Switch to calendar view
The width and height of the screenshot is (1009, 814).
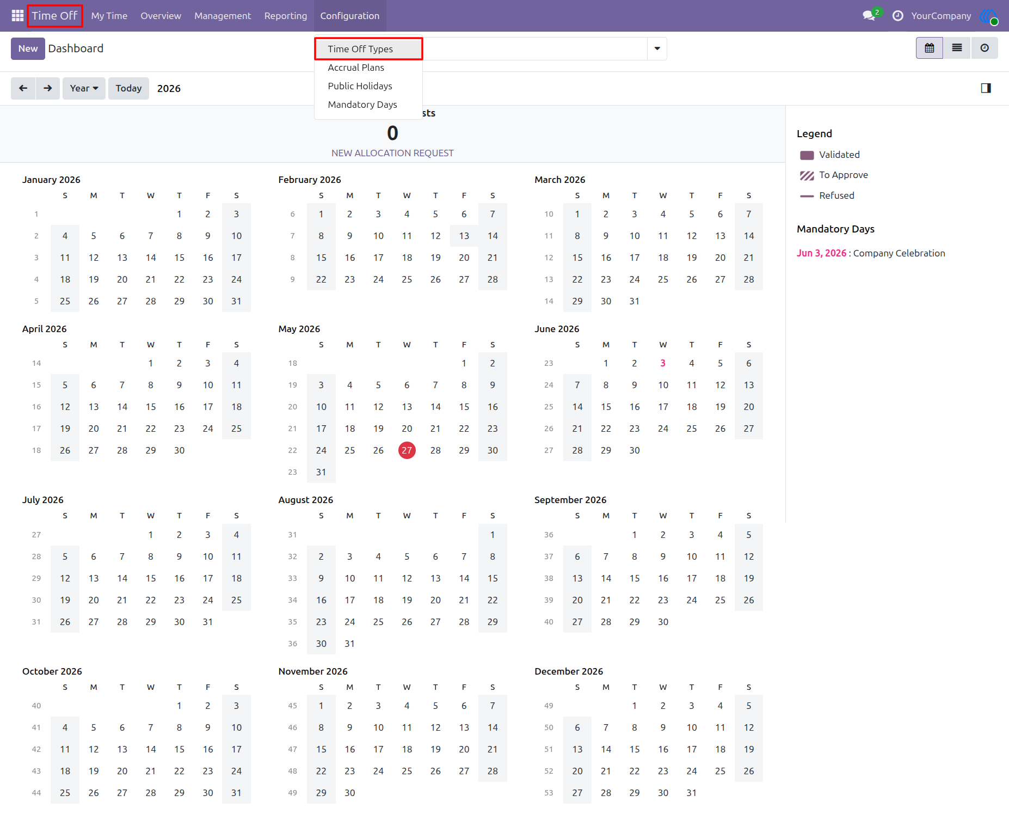(930, 48)
